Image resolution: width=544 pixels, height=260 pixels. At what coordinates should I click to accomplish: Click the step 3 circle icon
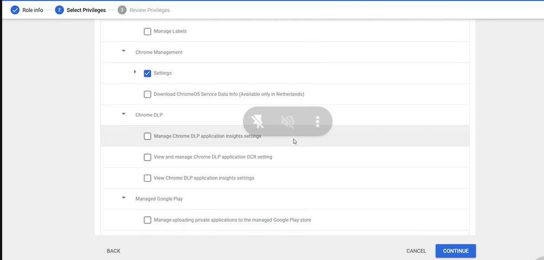(x=122, y=10)
